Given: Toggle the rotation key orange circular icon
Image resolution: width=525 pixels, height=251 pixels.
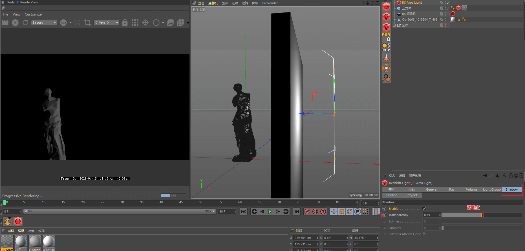Looking at the screenshot, I should [350, 211].
